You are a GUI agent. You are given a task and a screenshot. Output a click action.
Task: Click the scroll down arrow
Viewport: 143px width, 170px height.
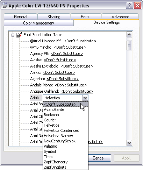coord(129,143)
